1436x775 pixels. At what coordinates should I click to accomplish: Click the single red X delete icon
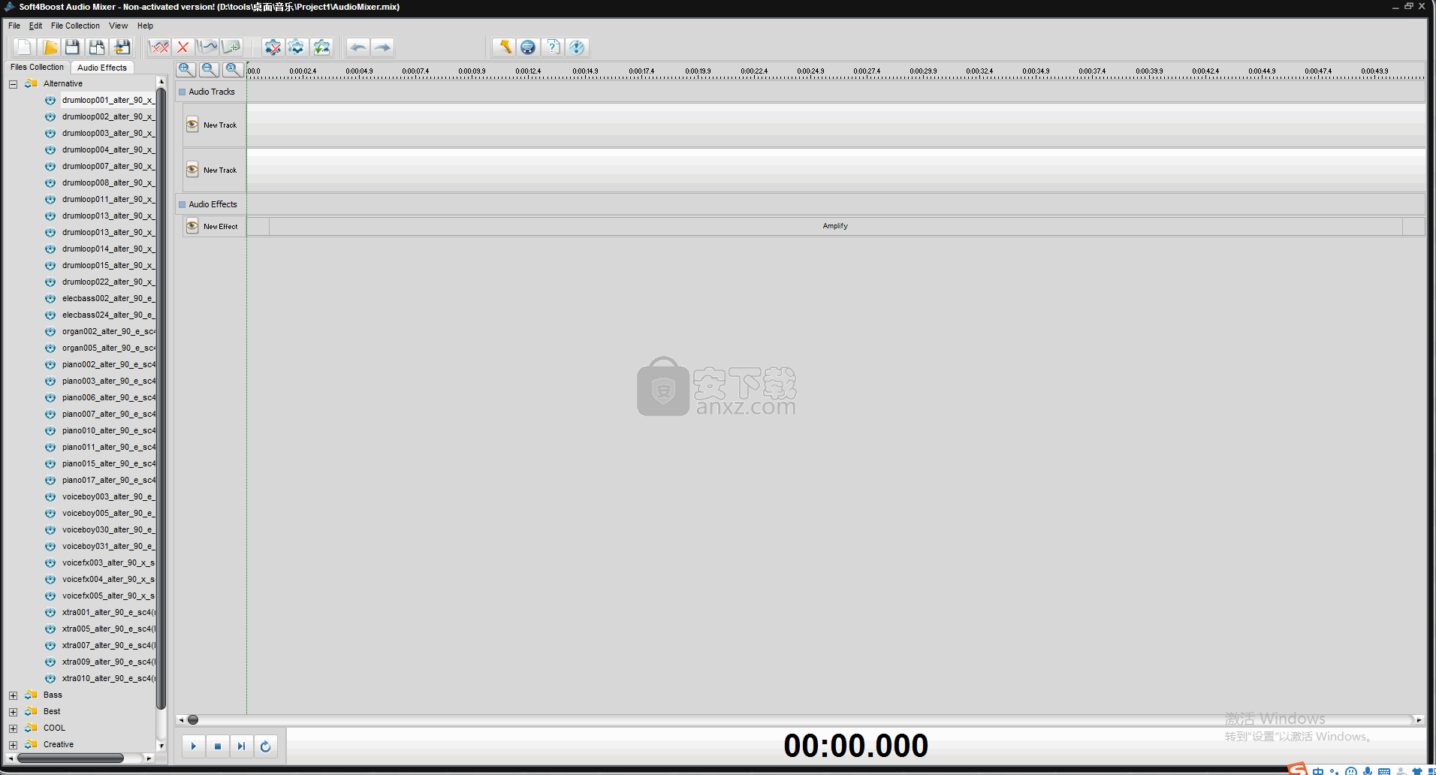click(x=183, y=47)
